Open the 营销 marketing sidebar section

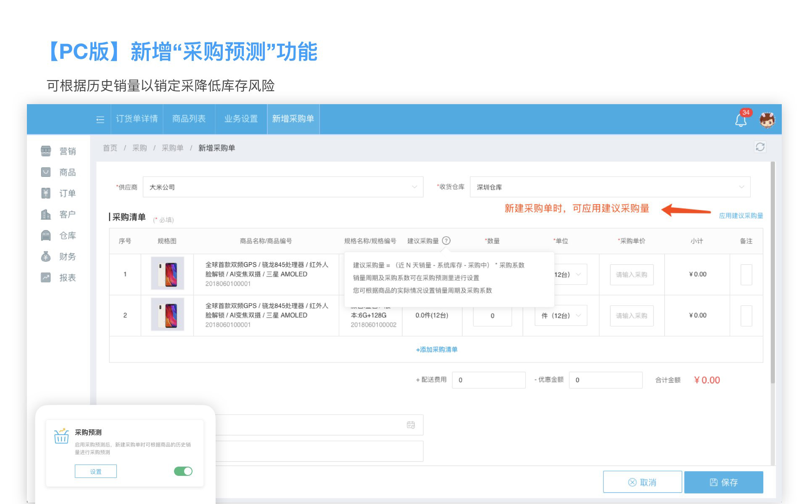[x=60, y=151]
